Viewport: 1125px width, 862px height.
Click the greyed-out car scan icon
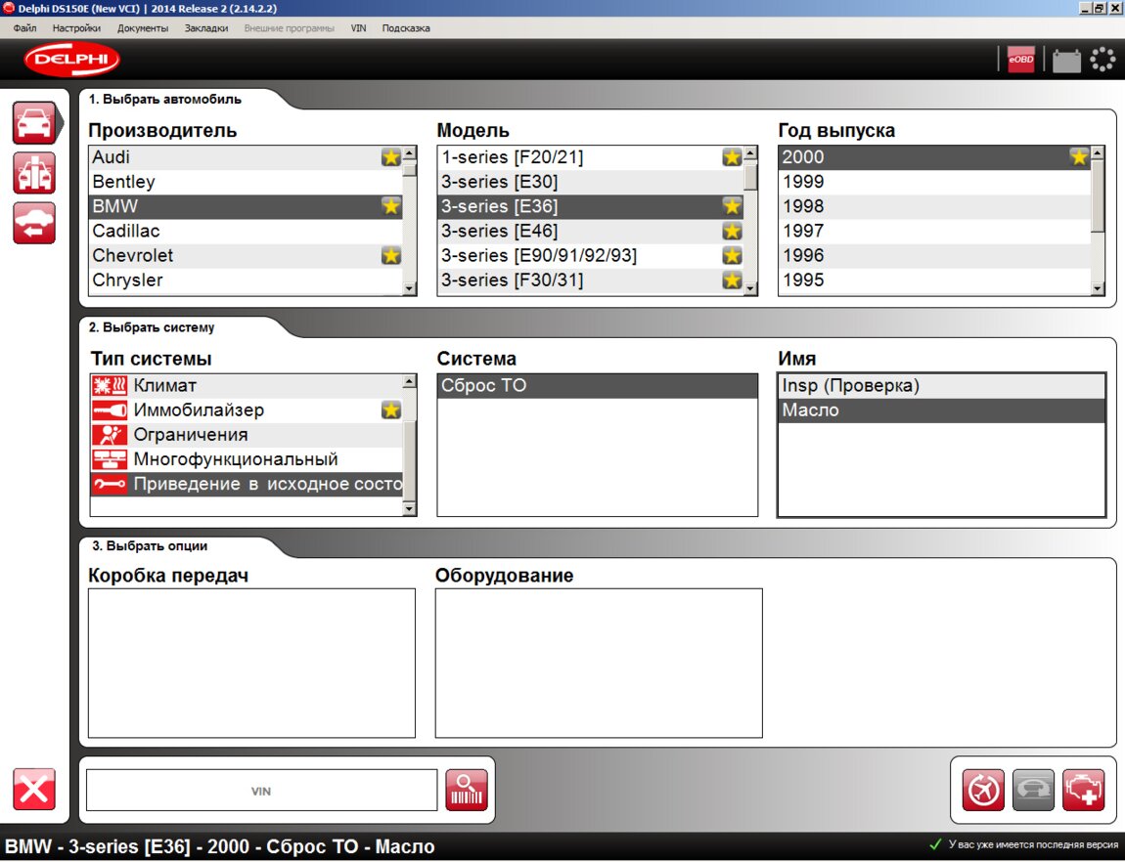[1033, 791]
